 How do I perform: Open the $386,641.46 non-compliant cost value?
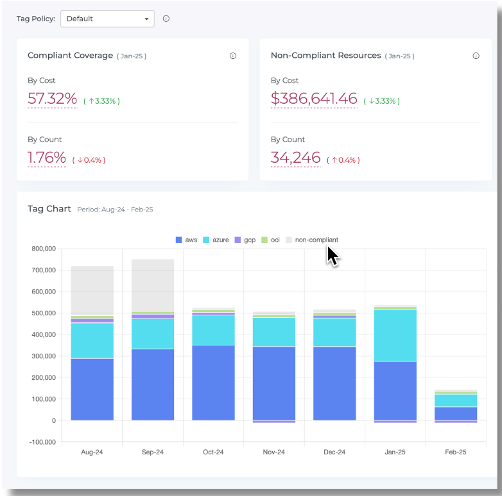tap(314, 99)
